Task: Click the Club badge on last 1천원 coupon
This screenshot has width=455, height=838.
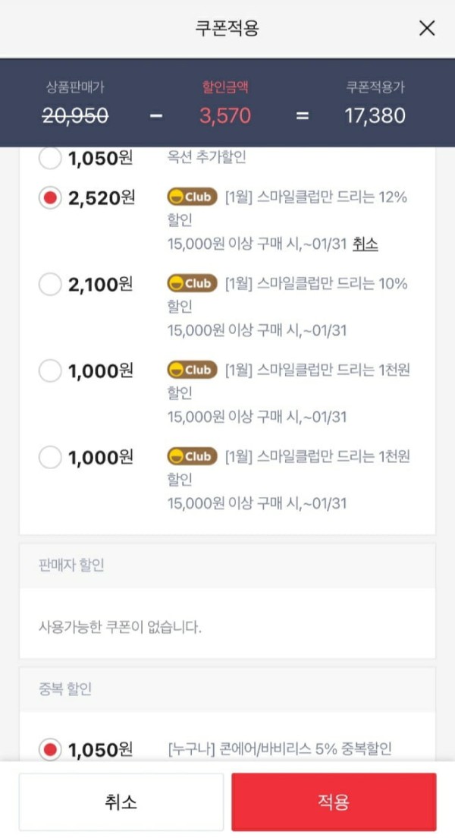Action: (193, 456)
